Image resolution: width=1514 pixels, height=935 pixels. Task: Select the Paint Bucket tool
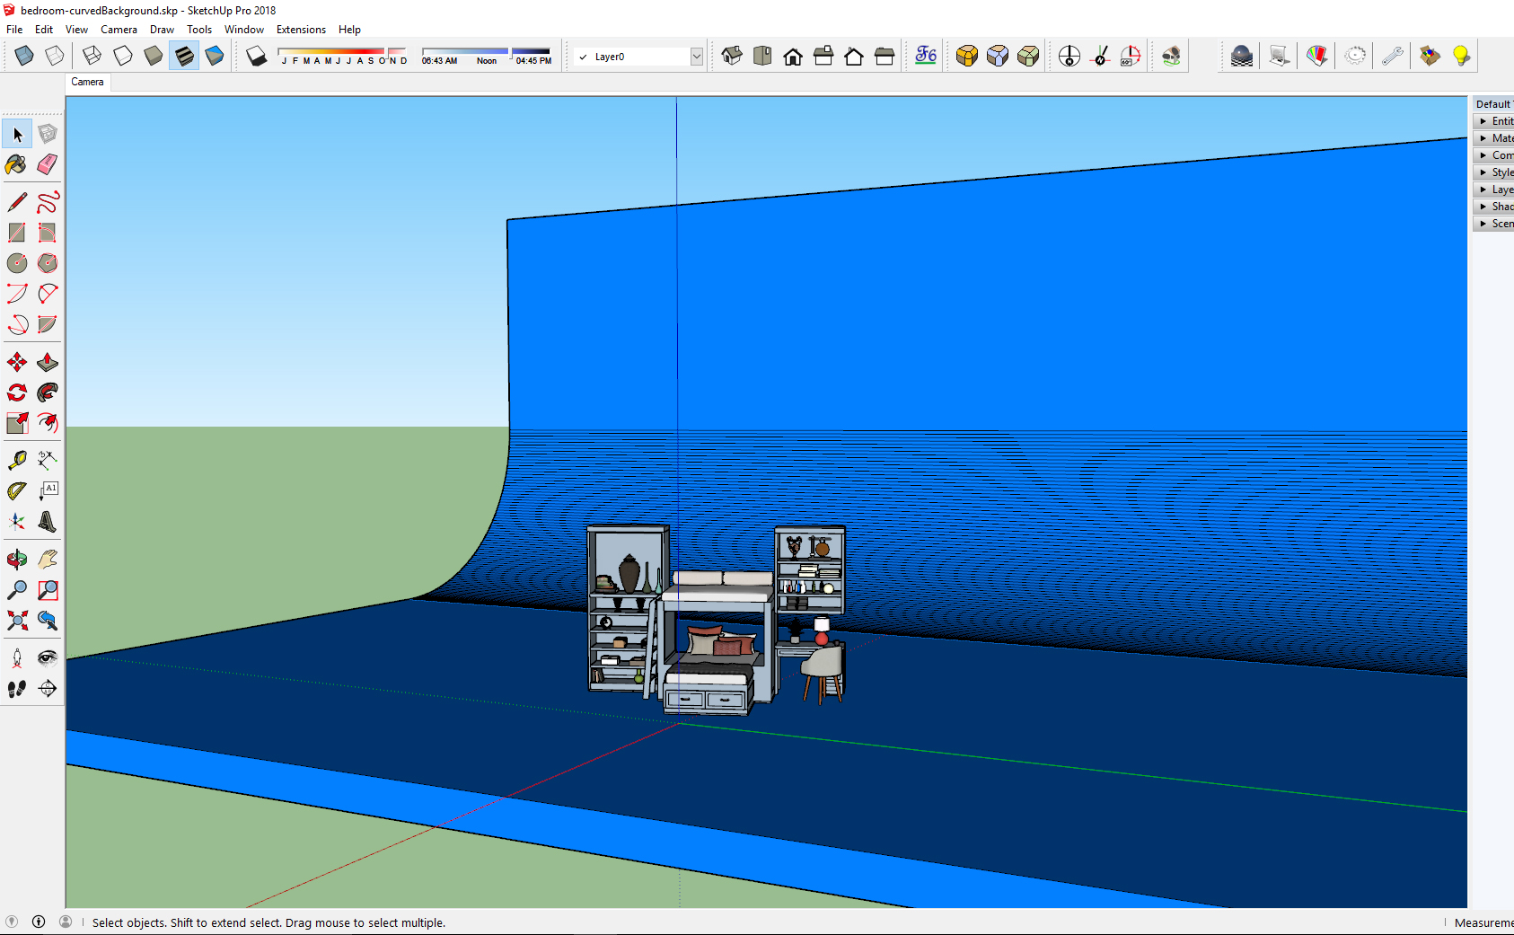click(16, 164)
